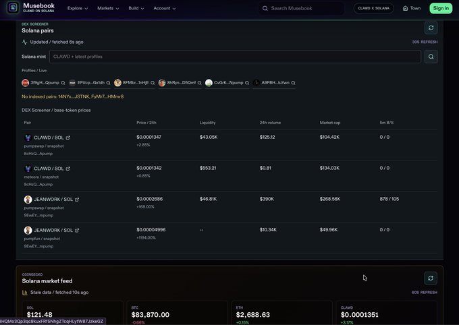This screenshot has width=459, height=325.
Task: Click the Sign in button
Action: tap(441, 8)
